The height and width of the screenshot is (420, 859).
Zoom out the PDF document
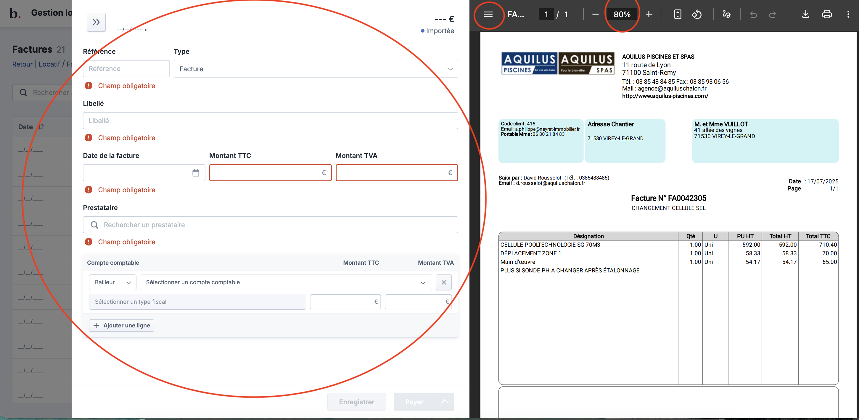(595, 14)
